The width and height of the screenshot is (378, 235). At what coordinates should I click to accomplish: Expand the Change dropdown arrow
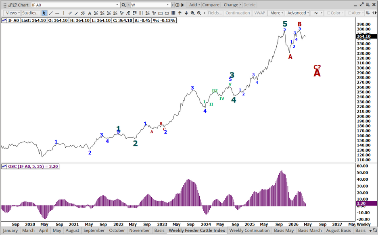(x=240, y=5)
